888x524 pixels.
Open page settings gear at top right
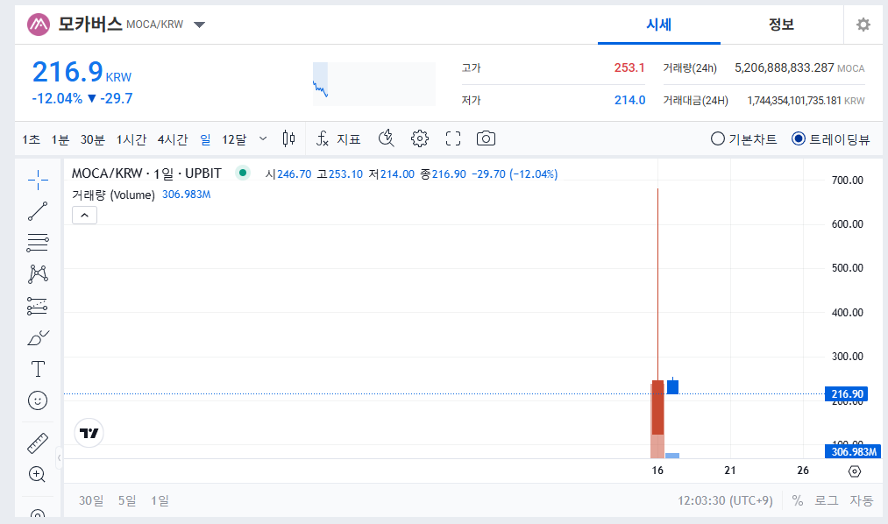tap(863, 25)
